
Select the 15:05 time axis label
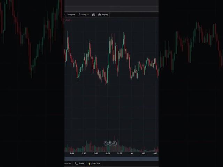click(x=96, y=153)
